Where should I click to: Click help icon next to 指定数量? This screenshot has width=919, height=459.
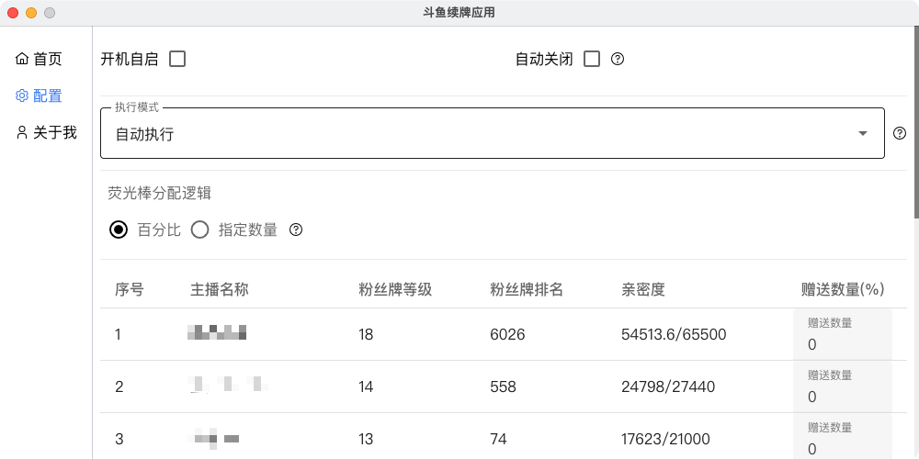[x=296, y=230]
